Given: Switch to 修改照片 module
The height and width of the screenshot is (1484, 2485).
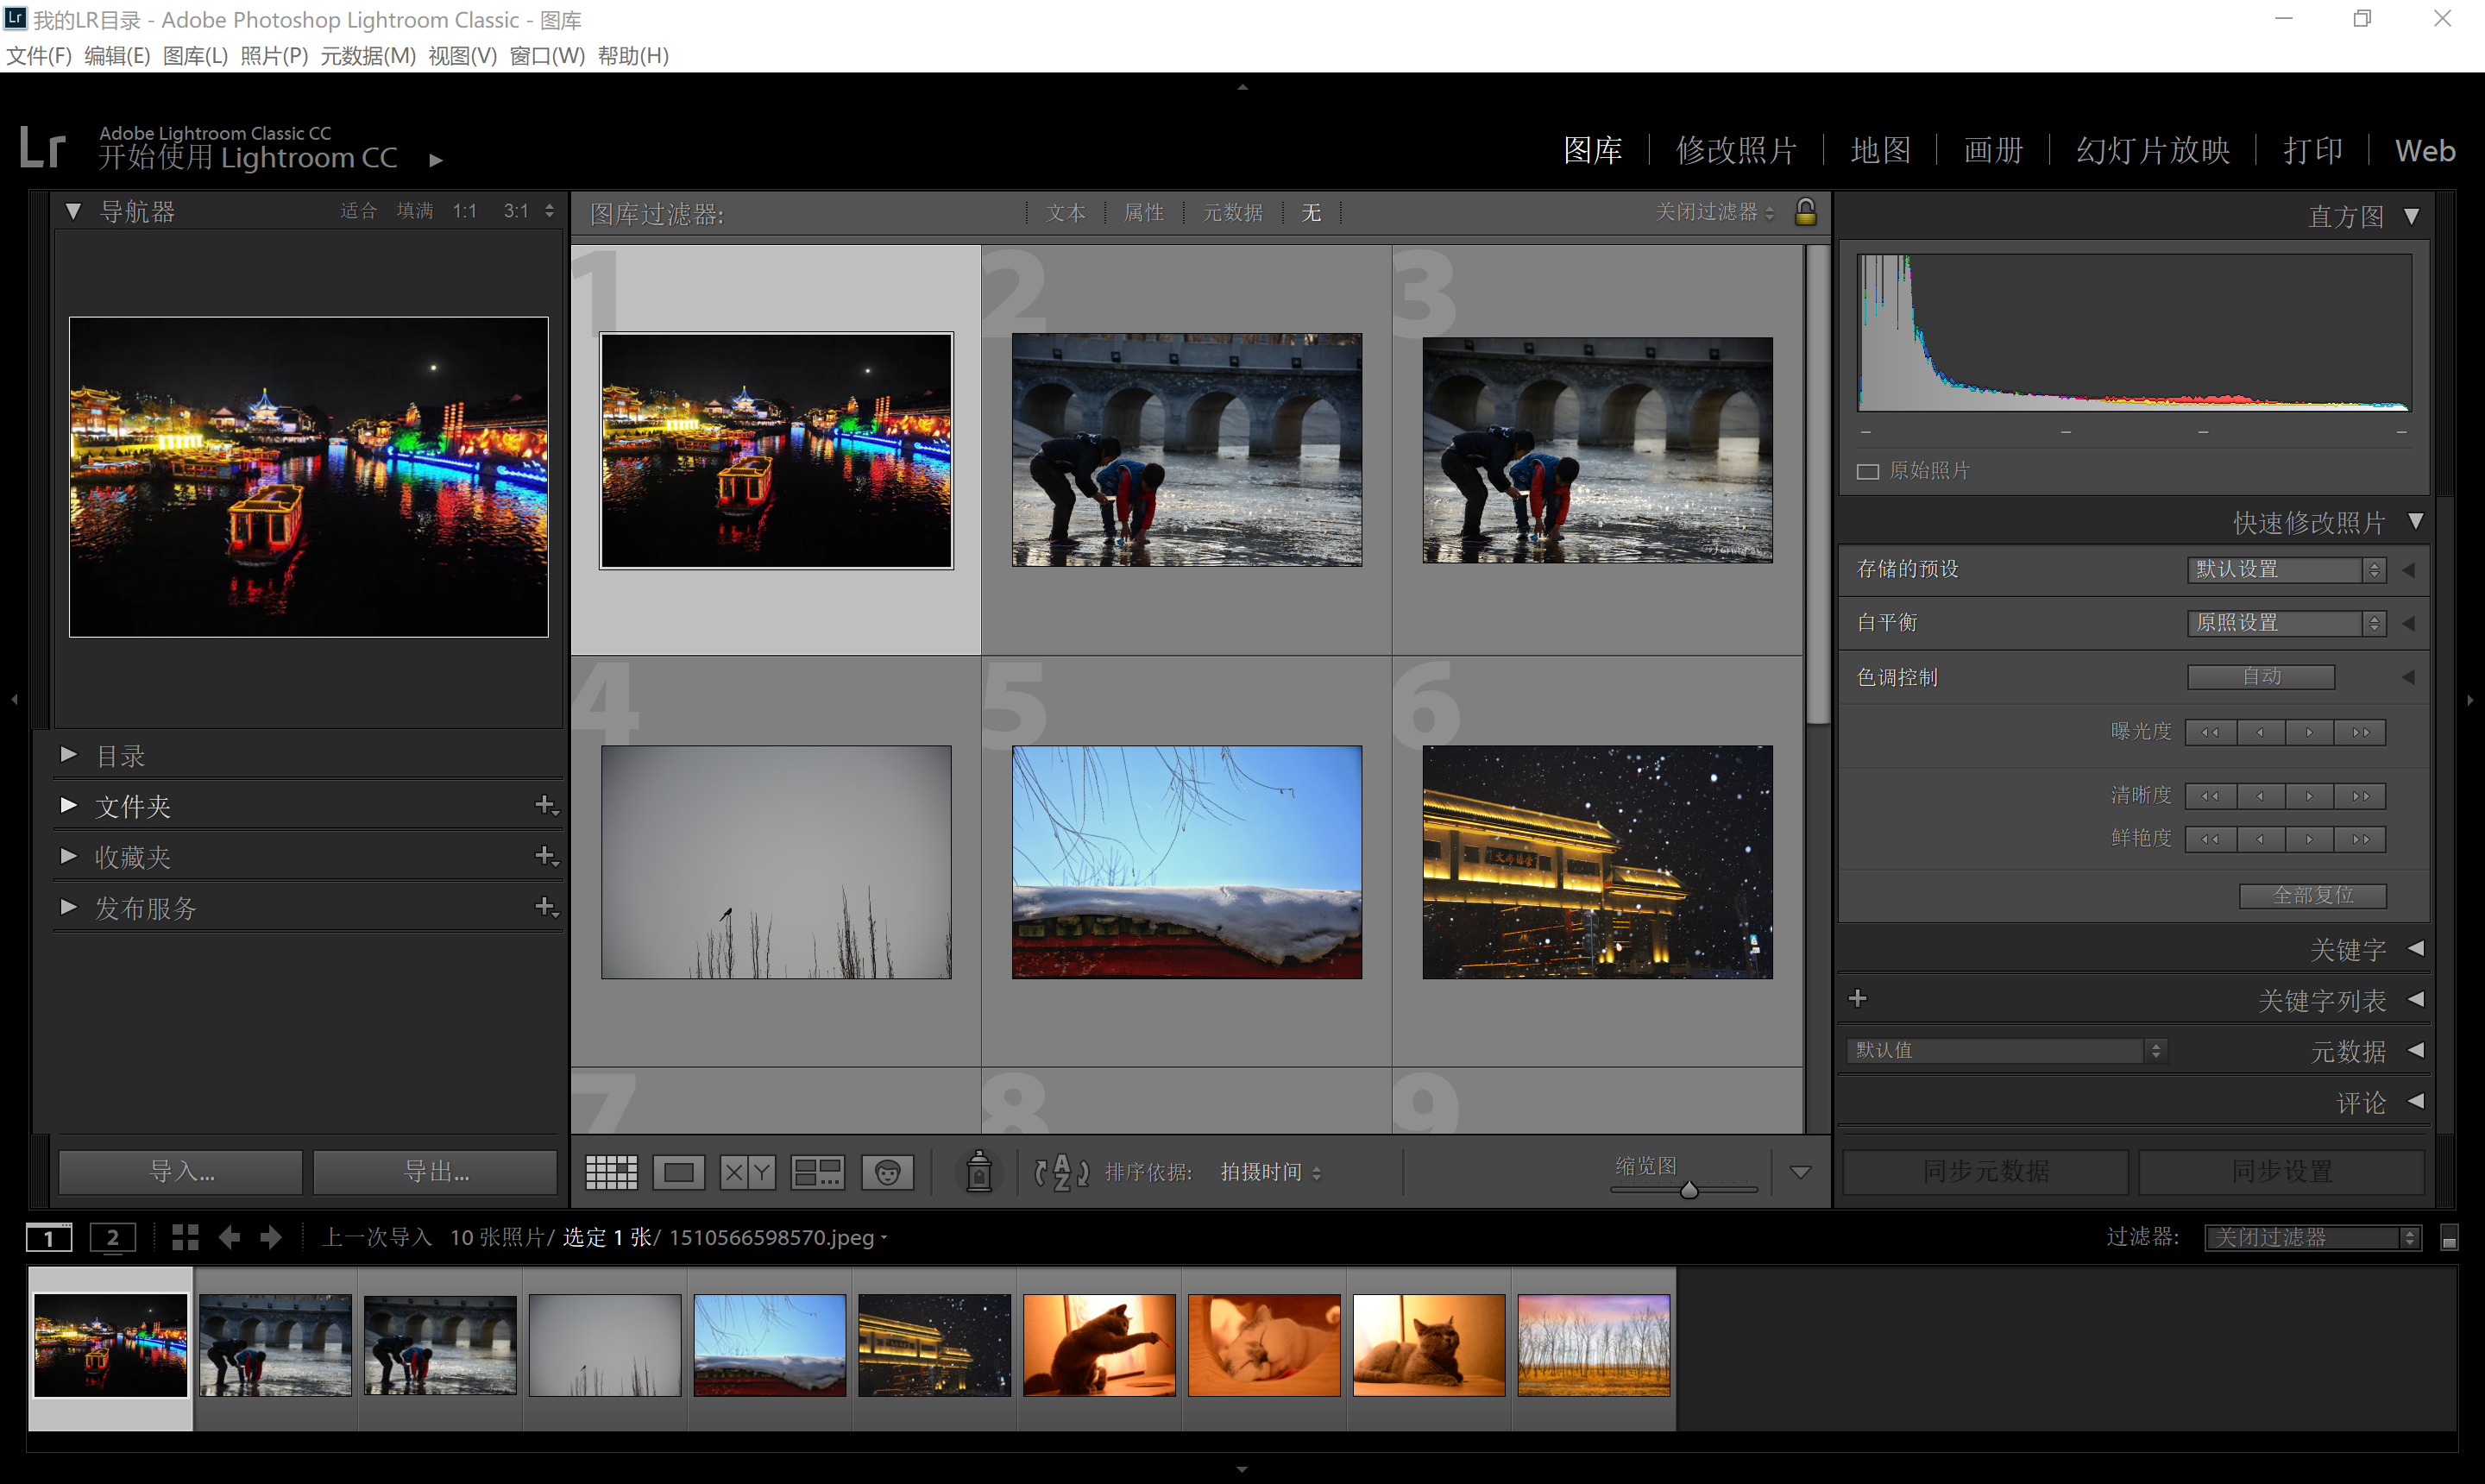Looking at the screenshot, I should pyautogui.click(x=1737, y=150).
